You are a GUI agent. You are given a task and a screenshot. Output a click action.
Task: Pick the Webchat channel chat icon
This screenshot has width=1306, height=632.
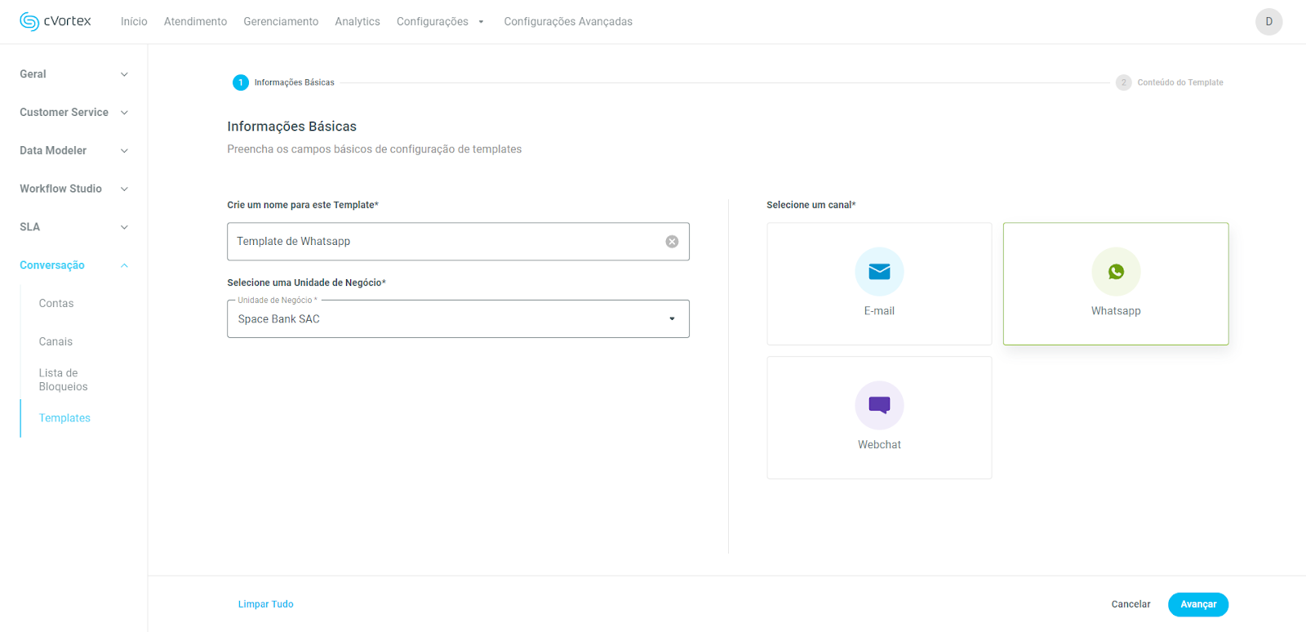(x=879, y=405)
